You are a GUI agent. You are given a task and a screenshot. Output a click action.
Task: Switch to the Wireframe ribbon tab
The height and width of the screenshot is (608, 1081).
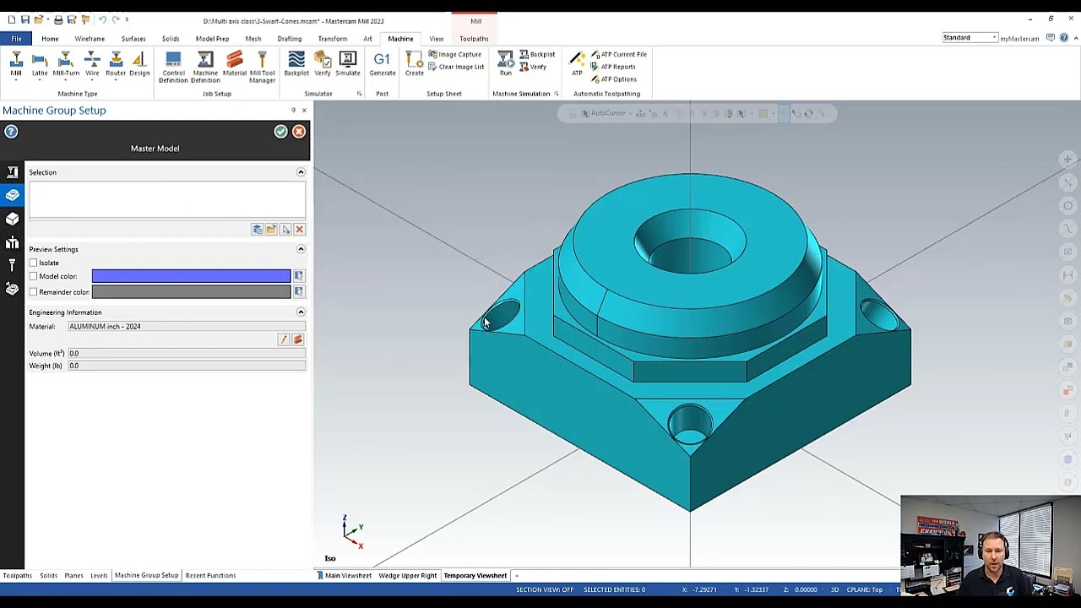90,39
